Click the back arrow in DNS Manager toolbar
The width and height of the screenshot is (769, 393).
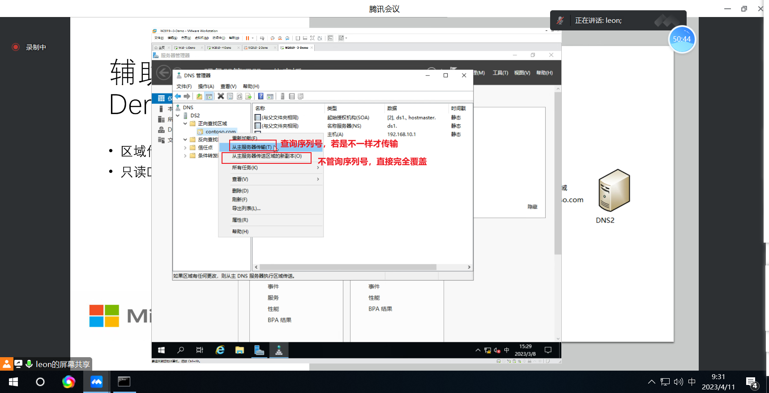click(178, 96)
